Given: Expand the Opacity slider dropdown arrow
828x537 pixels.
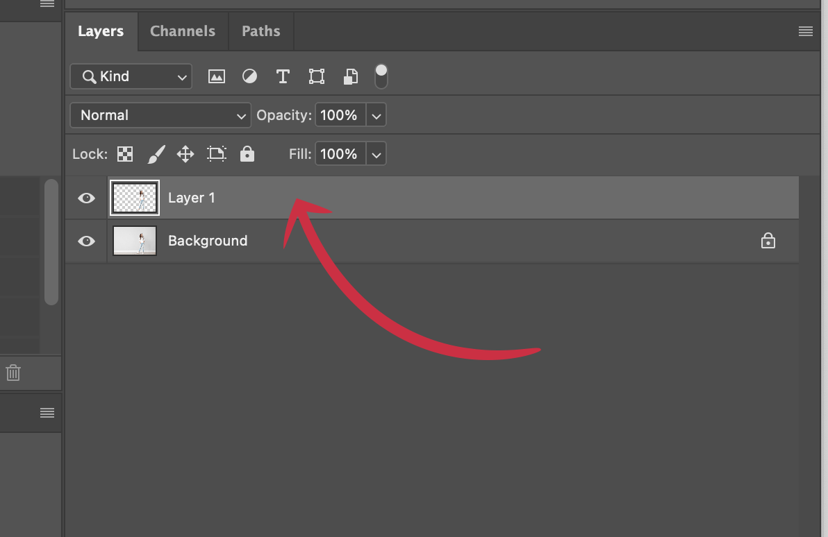Looking at the screenshot, I should pos(376,116).
